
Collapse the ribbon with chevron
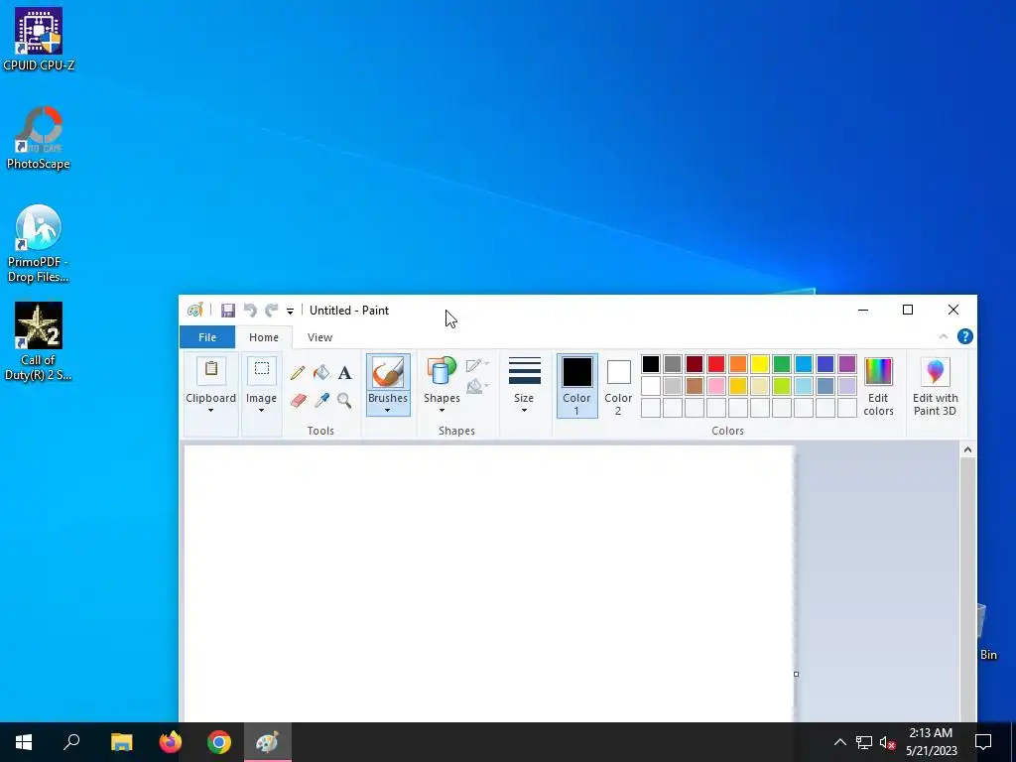[x=944, y=336]
